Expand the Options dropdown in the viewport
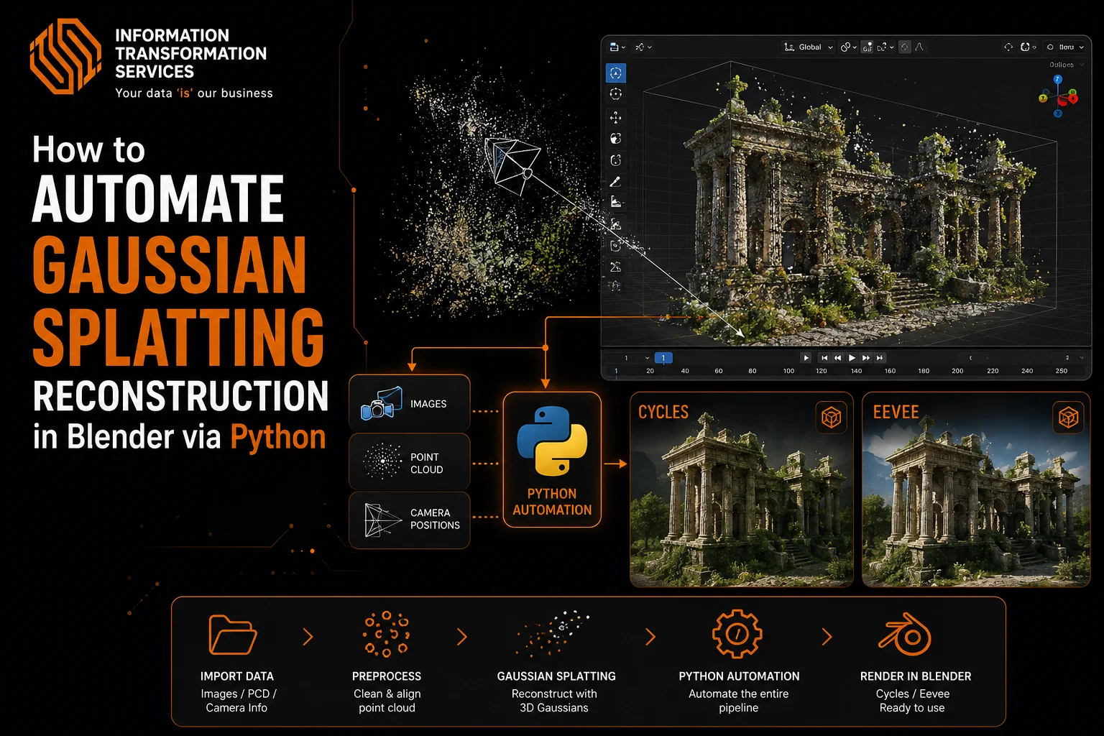 point(1066,65)
